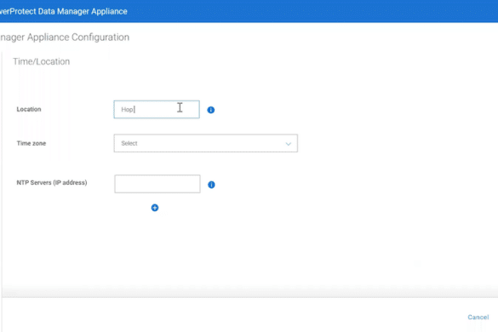Click inside the NTP Servers input box
This screenshot has height=332, width=498.
point(157,184)
